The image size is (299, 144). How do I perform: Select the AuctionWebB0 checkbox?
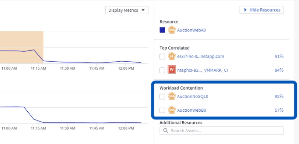coord(162,110)
